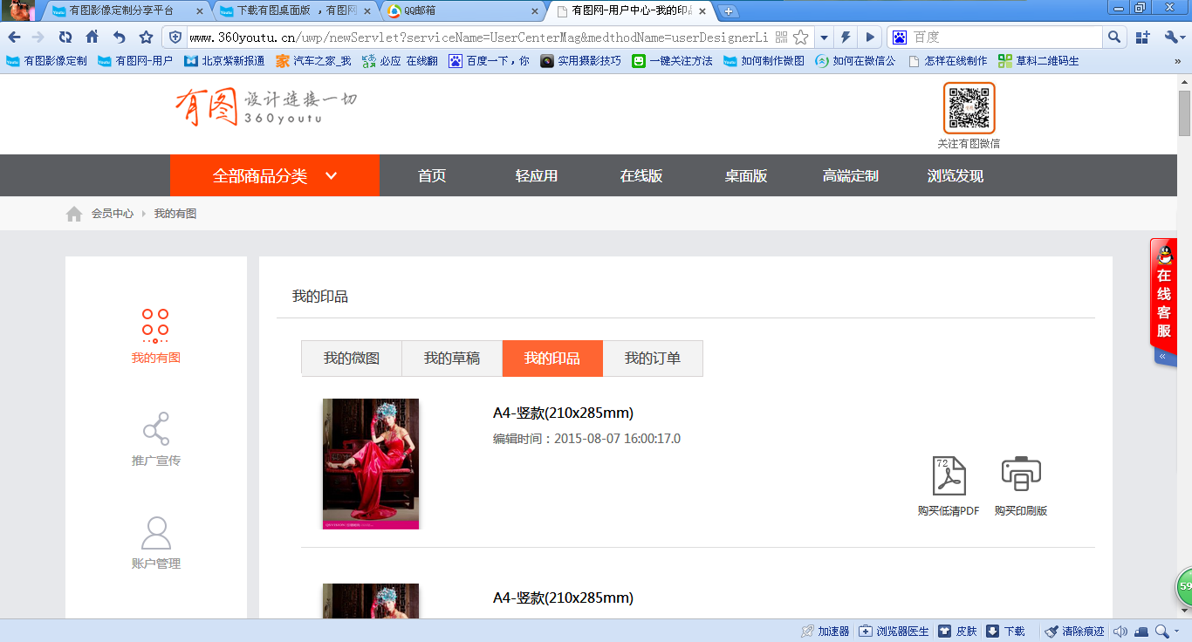1192x642 pixels.
Task: Open the 实用摄影技巧 bookmark
Action: point(580,61)
